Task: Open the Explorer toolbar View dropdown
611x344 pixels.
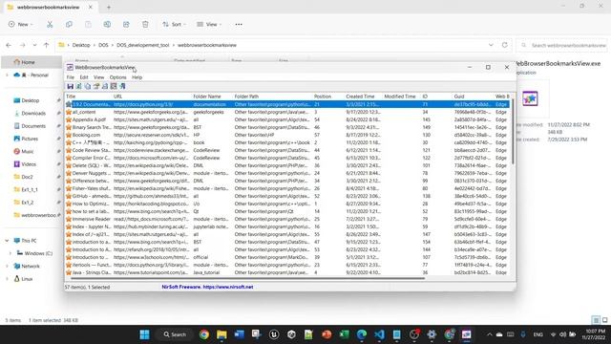Action: click(x=209, y=24)
